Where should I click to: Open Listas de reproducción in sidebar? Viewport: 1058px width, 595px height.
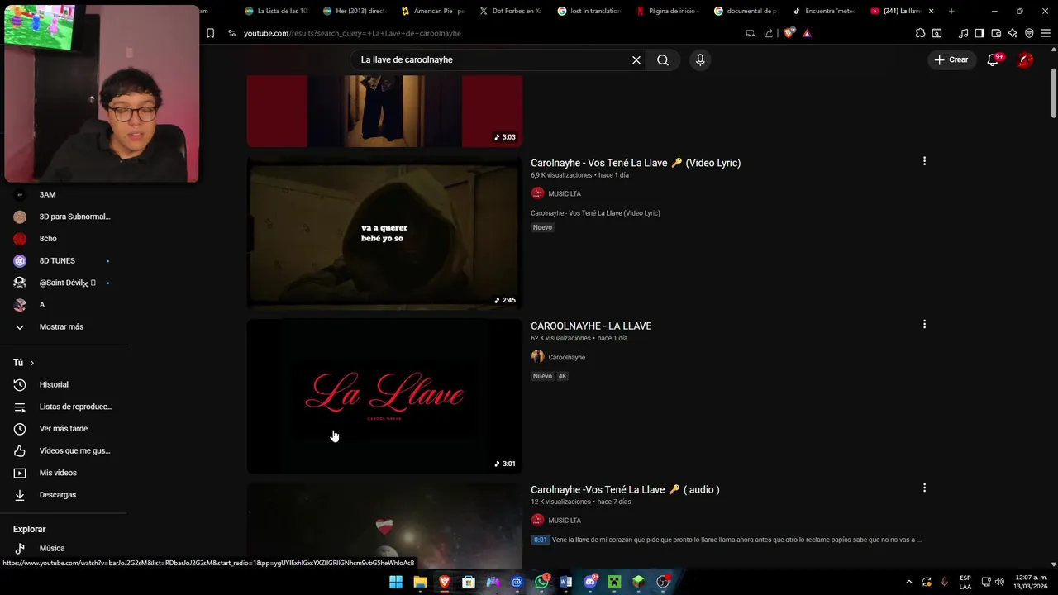[75, 407]
